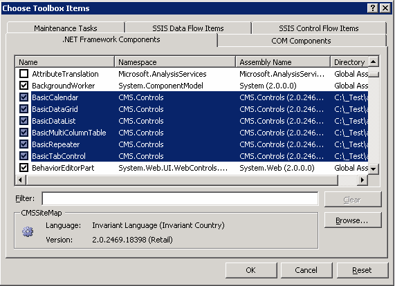Select the .NET Framework Components tab
Screen dimensions: 395x286
coord(111,39)
